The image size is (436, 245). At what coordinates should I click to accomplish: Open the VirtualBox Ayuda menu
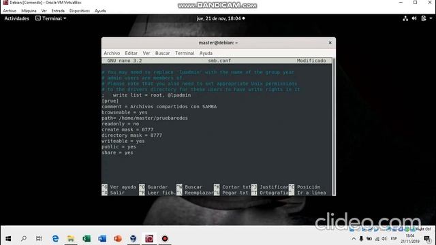point(100,11)
